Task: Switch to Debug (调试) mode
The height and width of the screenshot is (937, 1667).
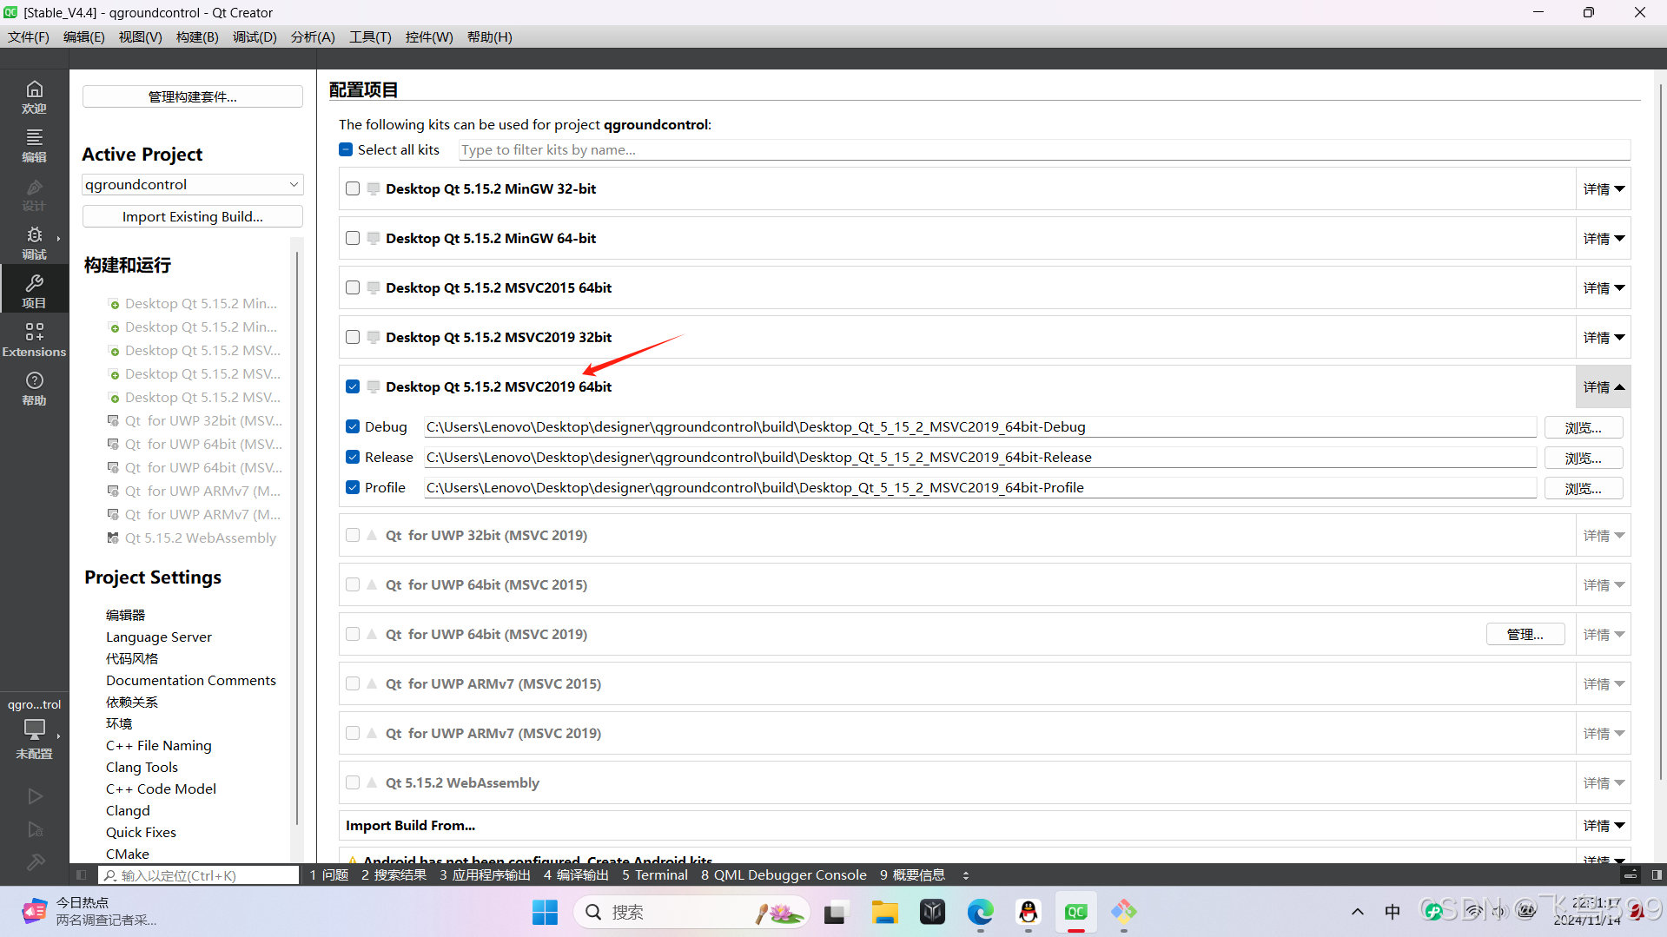Action: pyautogui.click(x=34, y=242)
